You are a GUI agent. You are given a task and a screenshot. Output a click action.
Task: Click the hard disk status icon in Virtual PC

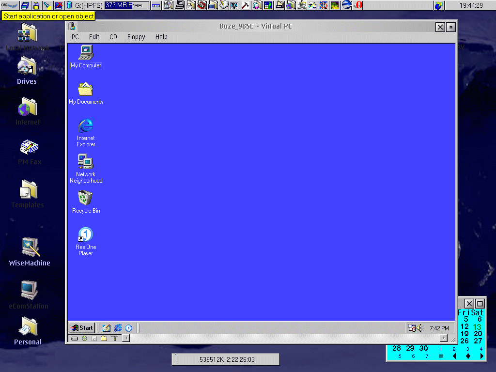(x=74, y=339)
